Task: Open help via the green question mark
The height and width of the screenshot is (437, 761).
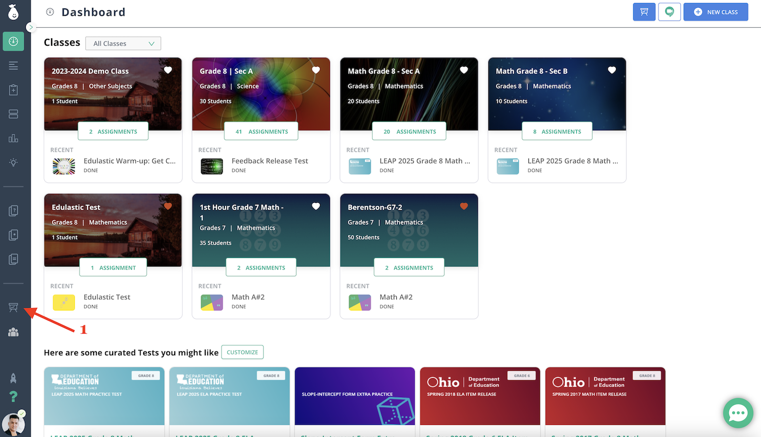Action: [x=13, y=397]
